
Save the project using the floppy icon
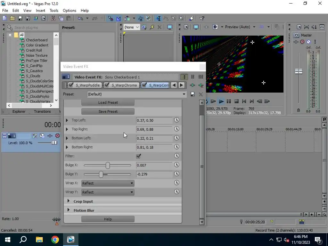(x=20, y=18)
